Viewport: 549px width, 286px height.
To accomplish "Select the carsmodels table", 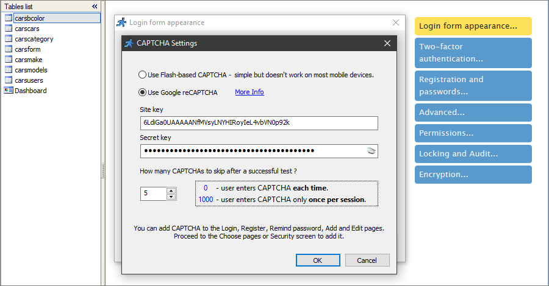I will [x=31, y=70].
